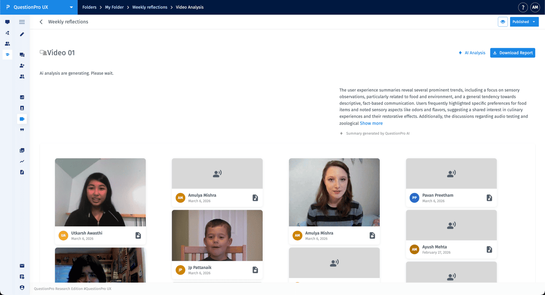The image size is (545, 295).
Task: Toggle the preview eye next to Published
Action: 503,22
